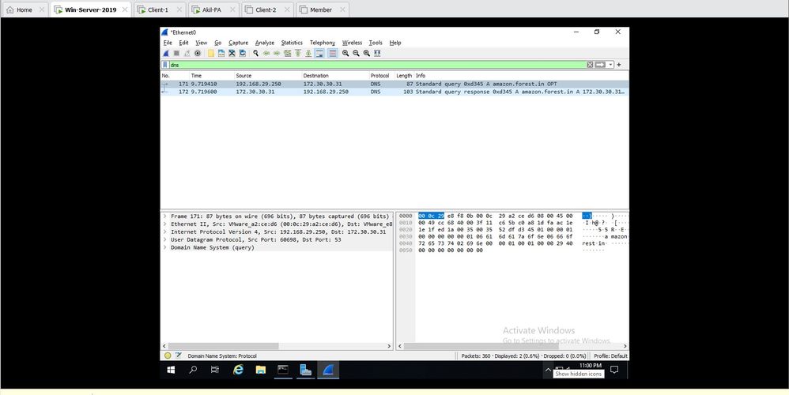The width and height of the screenshot is (789, 395).
Task: Find a packet magnifier icon
Action: tap(255, 53)
